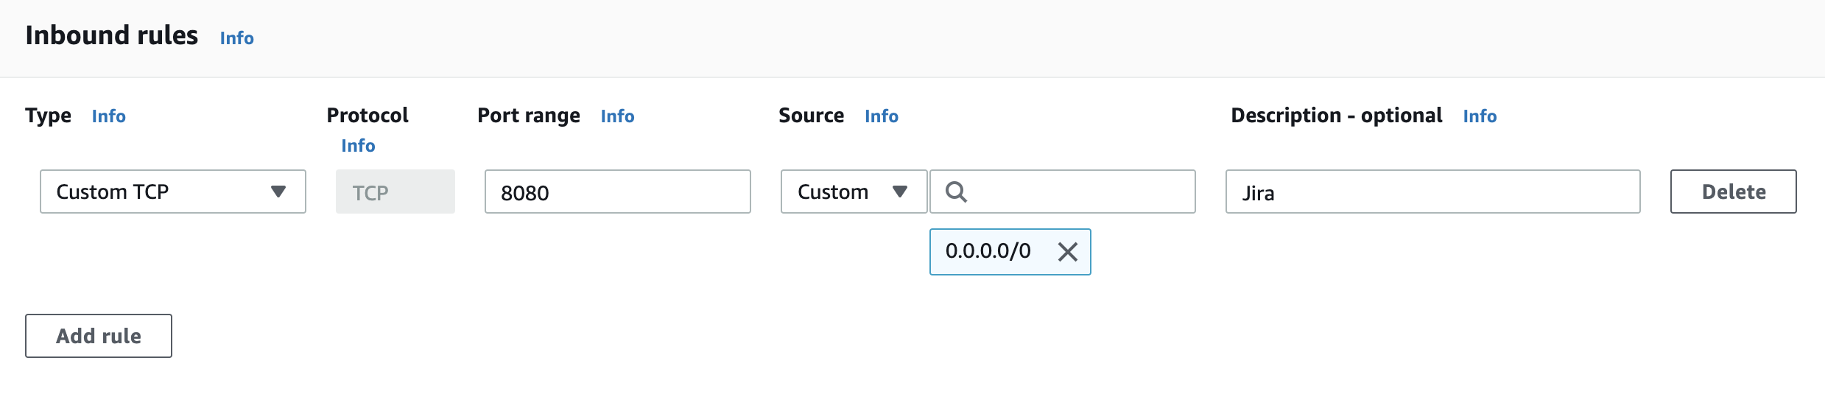Screen dimensions: 1825x411
Task: Open Info link under Protocol label
Action: tap(358, 145)
